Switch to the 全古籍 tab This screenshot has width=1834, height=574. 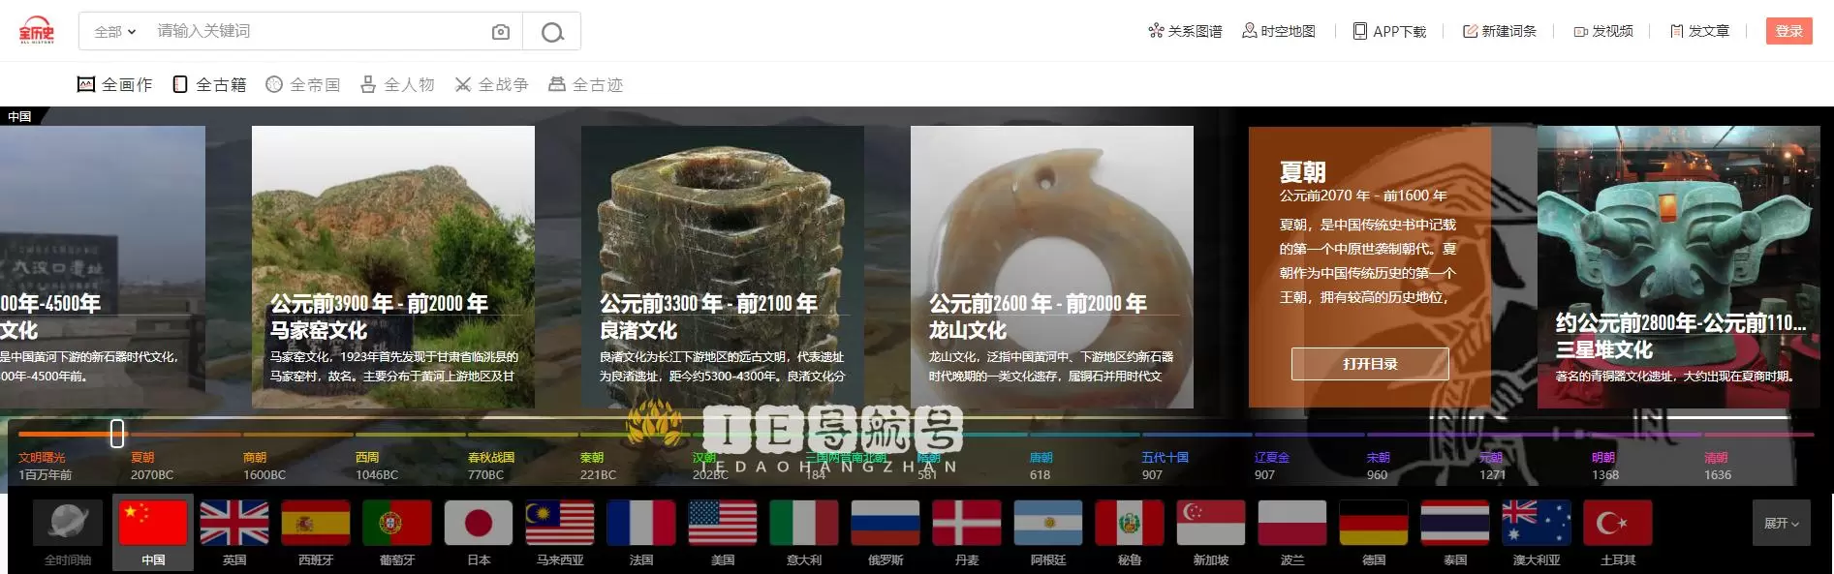tap(209, 84)
